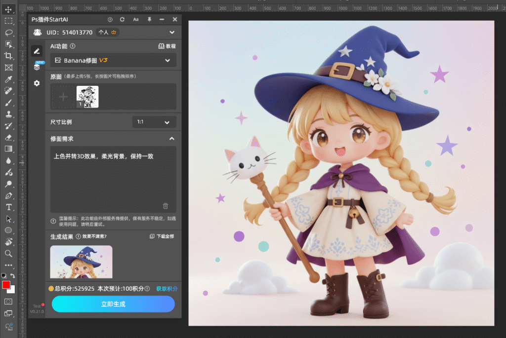
Task: Select the Zoom magnifier tool
Action: (8, 254)
